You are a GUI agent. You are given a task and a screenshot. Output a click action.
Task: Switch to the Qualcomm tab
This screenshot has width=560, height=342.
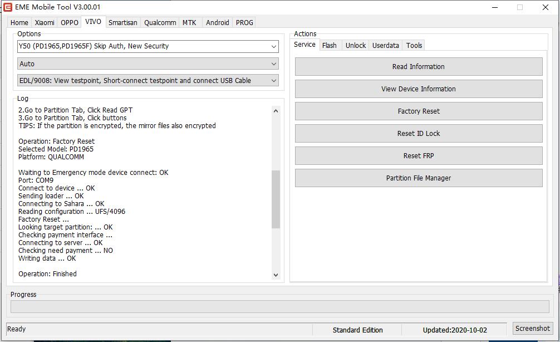click(160, 22)
